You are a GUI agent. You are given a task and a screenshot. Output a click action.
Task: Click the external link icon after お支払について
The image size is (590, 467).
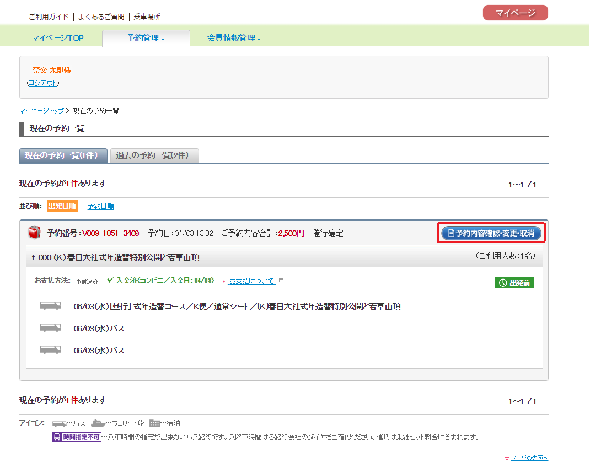point(280,281)
